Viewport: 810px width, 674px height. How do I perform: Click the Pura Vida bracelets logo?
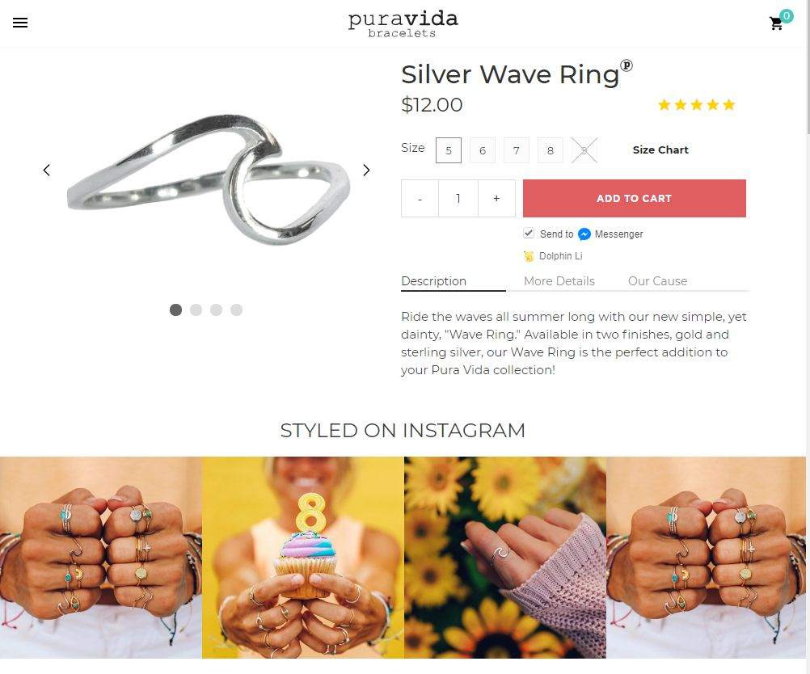(x=403, y=24)
